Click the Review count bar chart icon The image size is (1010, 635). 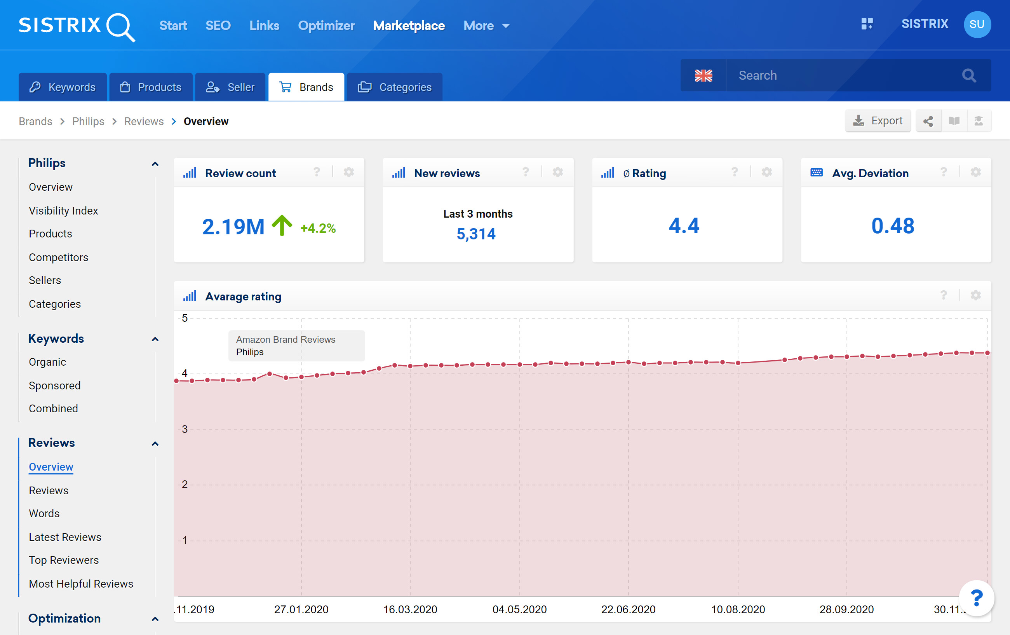[x=190, y=173]
